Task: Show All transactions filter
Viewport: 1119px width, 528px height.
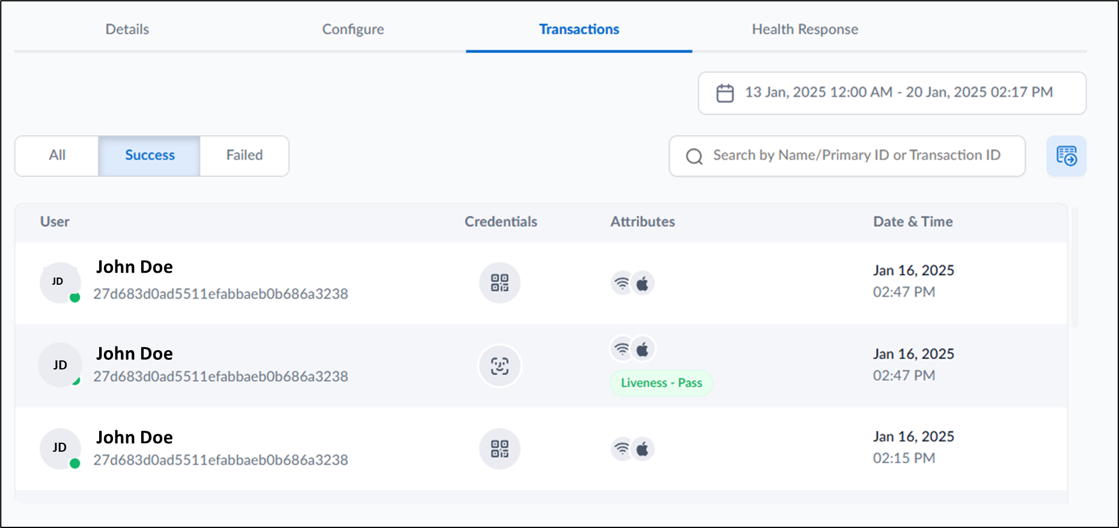Action: (57, 156)
